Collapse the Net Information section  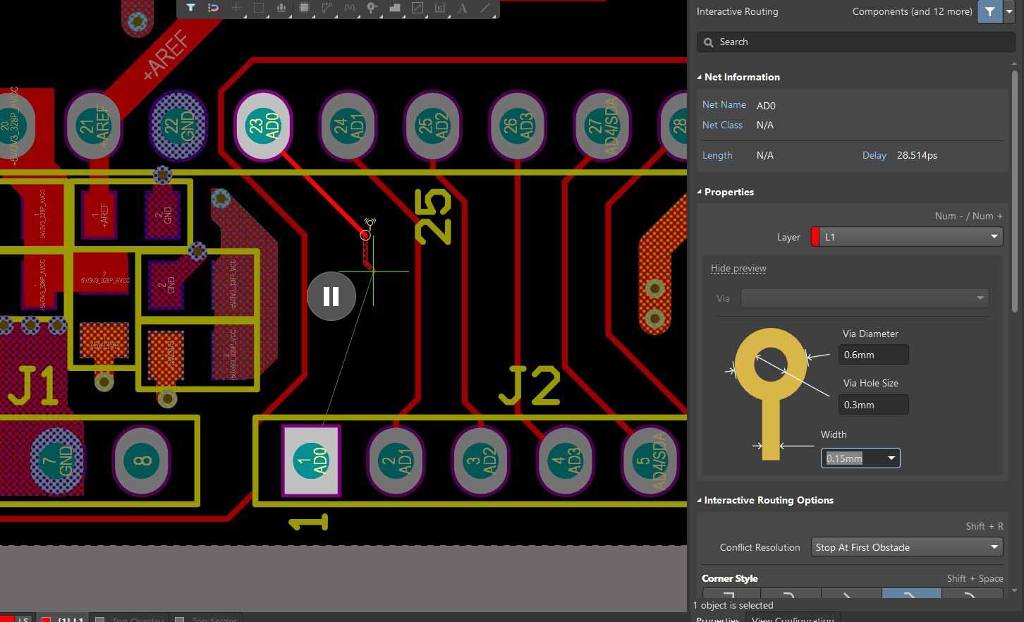click(x=700, y=77)
